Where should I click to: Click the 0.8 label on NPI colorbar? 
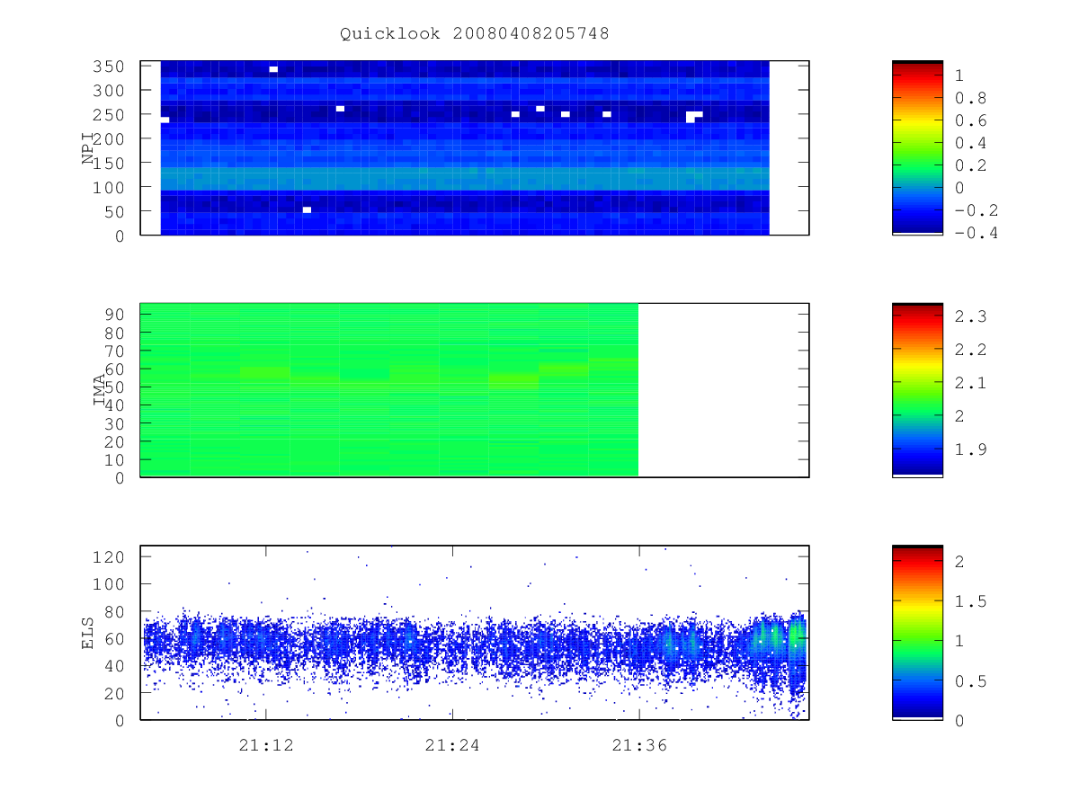click(969, 98)
